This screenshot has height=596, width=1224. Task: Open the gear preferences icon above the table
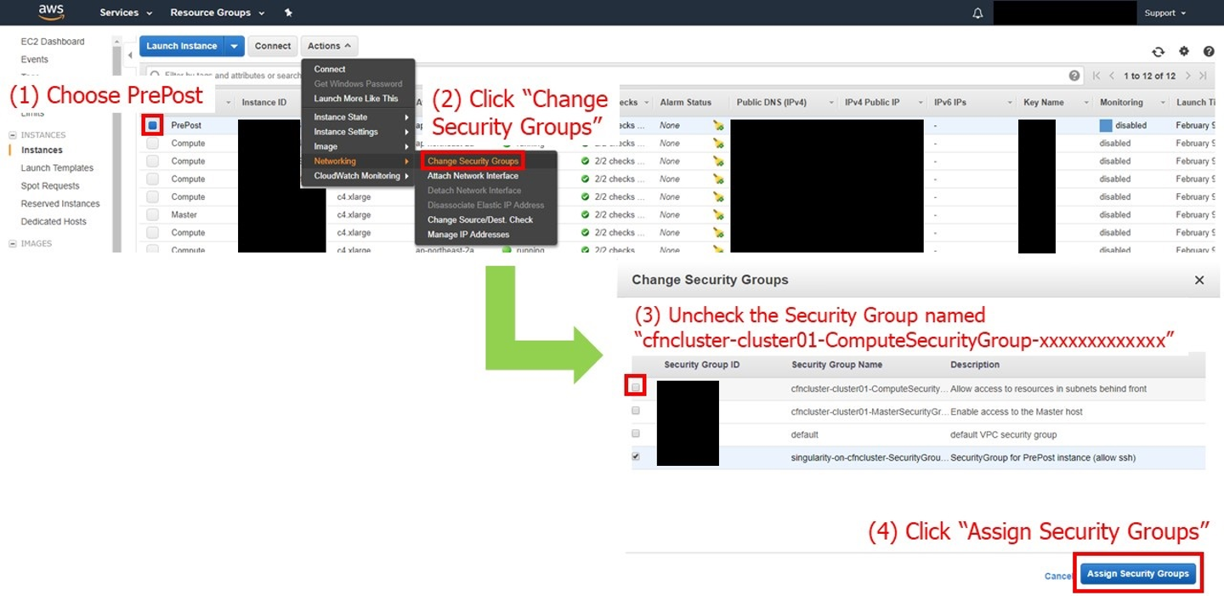pyautogui.click(x=1184, y=52)
